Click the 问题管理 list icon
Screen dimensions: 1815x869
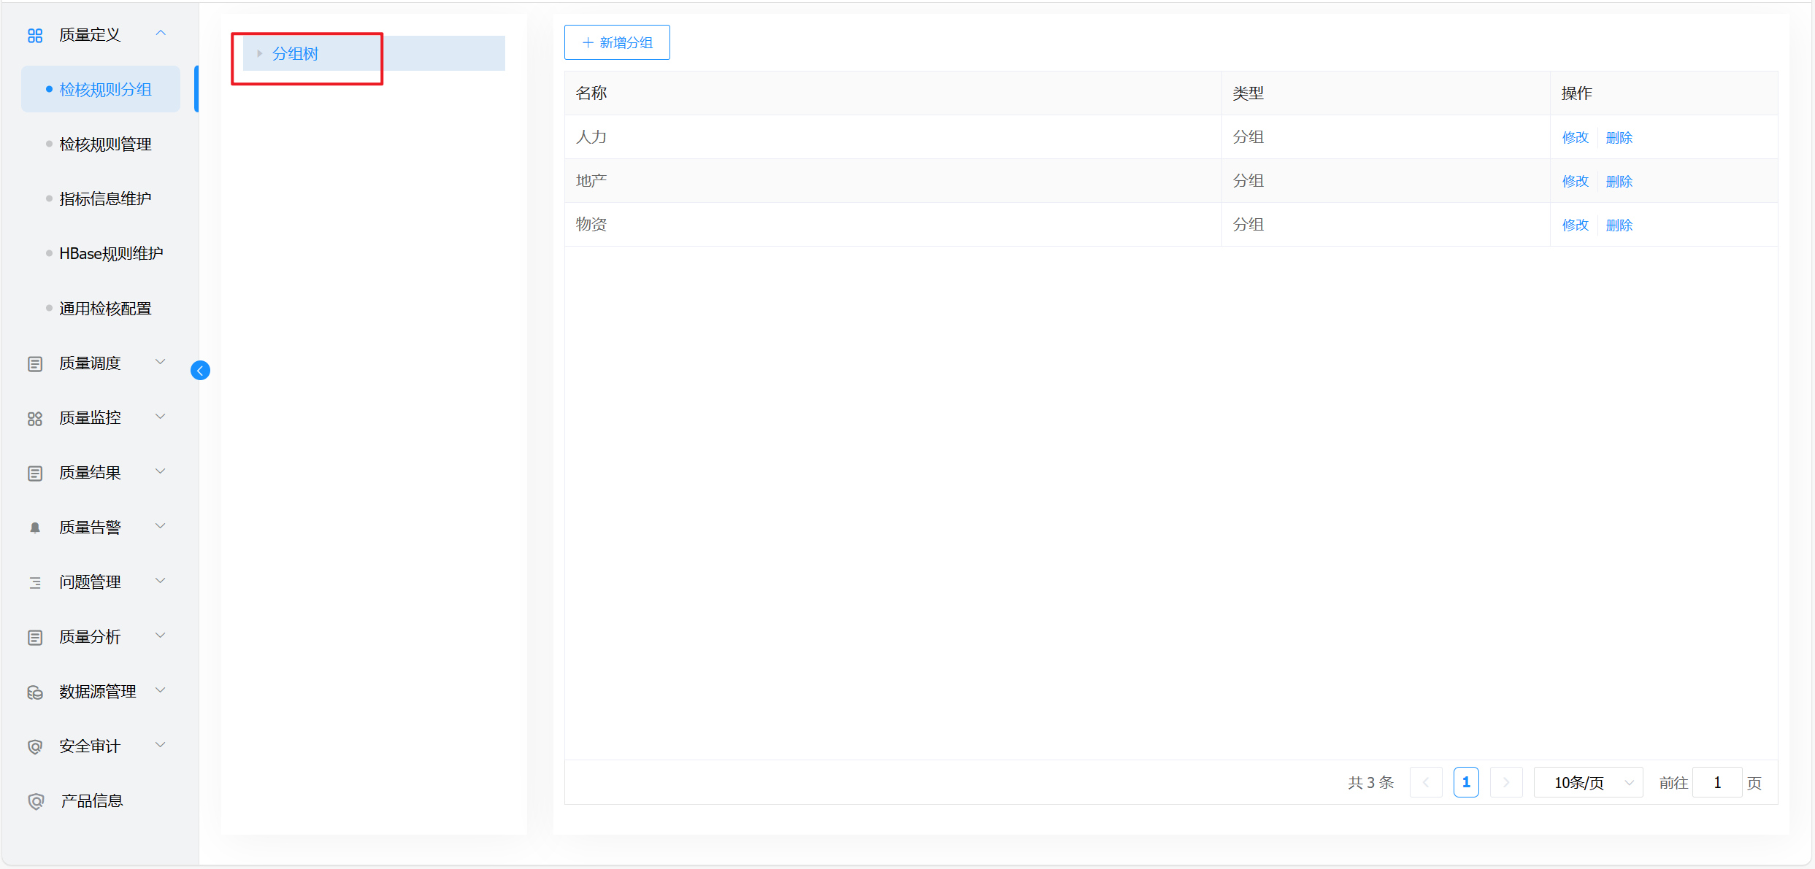click(x=35, y=582)
